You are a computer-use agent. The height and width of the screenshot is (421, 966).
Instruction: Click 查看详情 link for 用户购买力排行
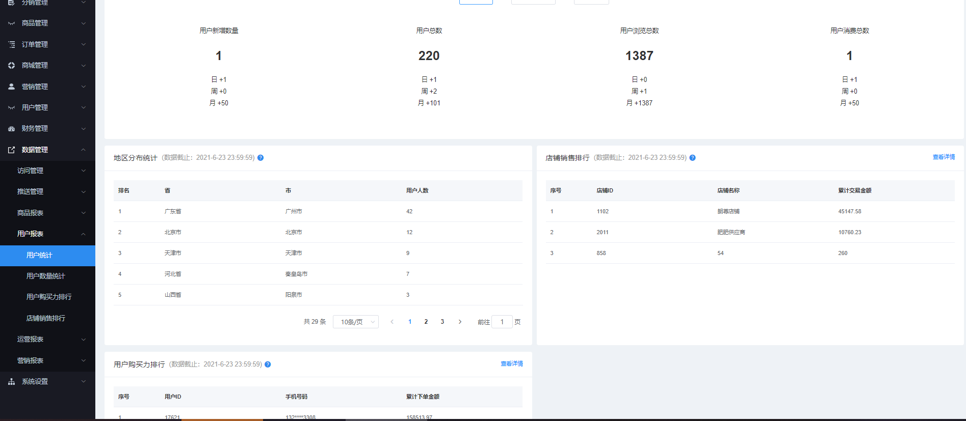tap(511, 363)
